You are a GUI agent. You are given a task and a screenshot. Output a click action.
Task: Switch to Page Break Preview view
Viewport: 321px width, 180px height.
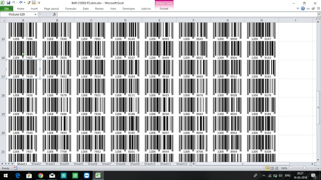pyautogui.click(x=276, y=168)
